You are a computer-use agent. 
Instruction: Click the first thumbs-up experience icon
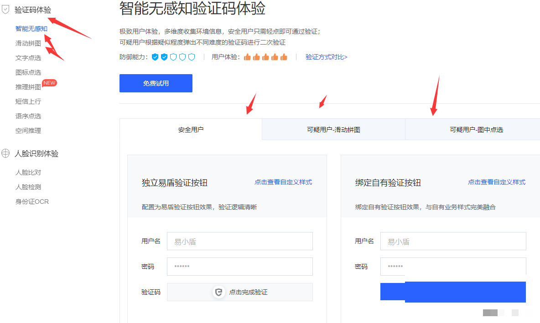click(247, 57)
